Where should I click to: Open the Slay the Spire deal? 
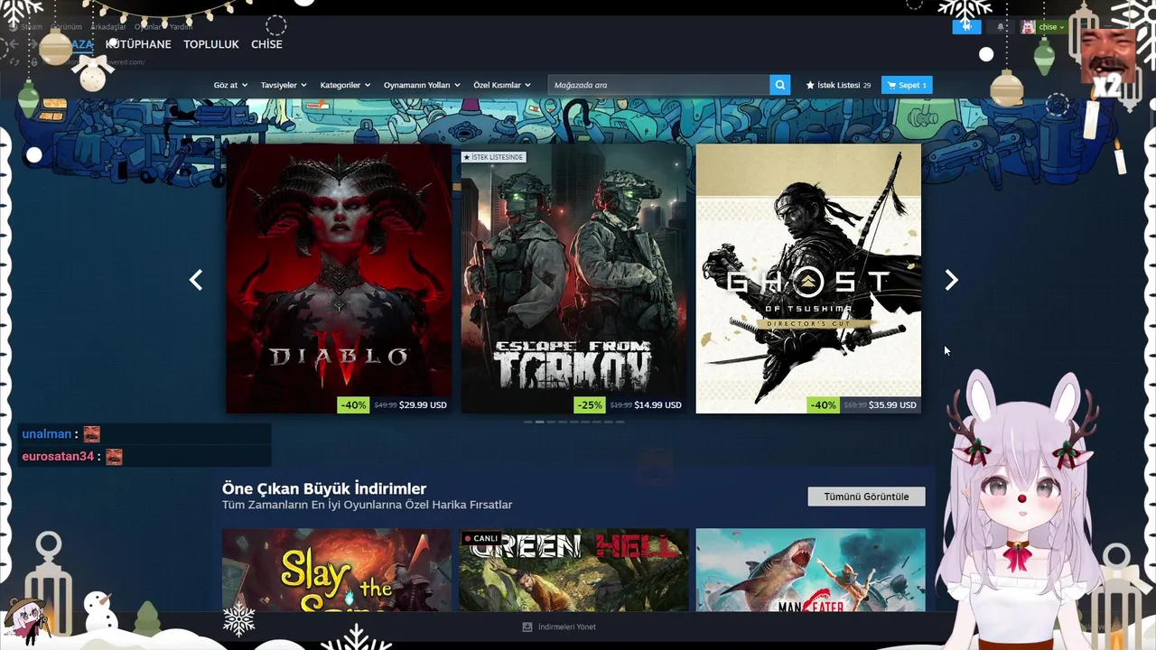(x=337, y=571)
